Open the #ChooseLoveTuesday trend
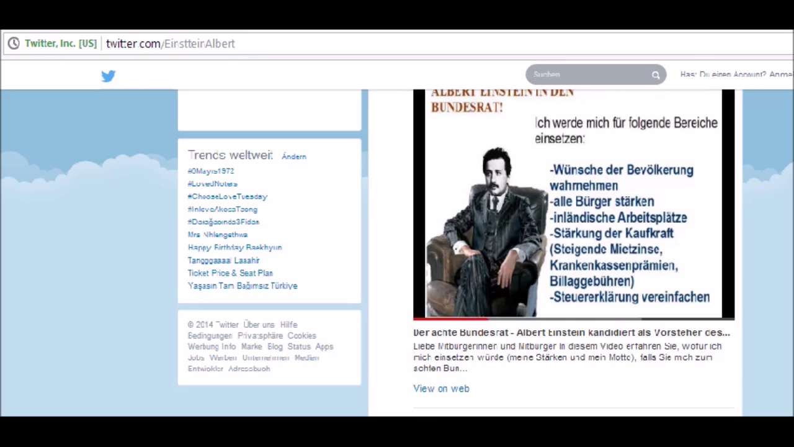Screen dimensions: 794x447 click(227, 196)
